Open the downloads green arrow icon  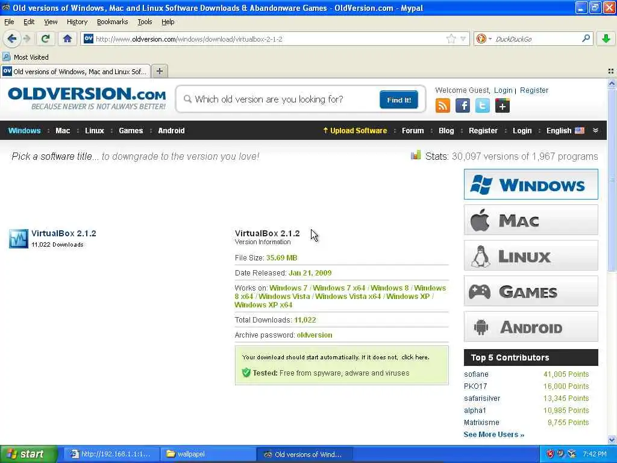pos(606,39)
